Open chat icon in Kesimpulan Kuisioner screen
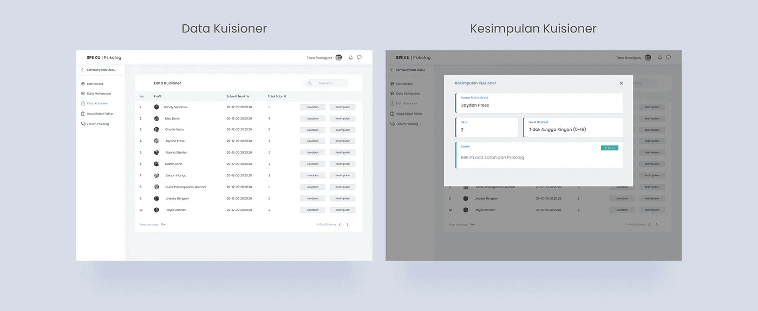 pyautogui.click(x=669, y=57)
